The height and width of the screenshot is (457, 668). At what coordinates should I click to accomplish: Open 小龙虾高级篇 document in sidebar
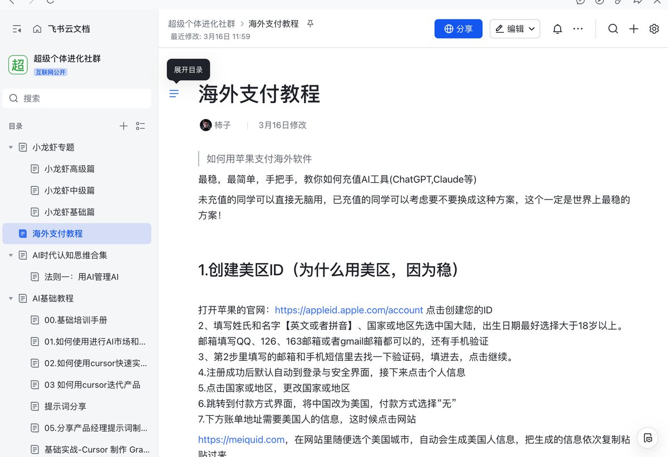(x=70, y=169)
